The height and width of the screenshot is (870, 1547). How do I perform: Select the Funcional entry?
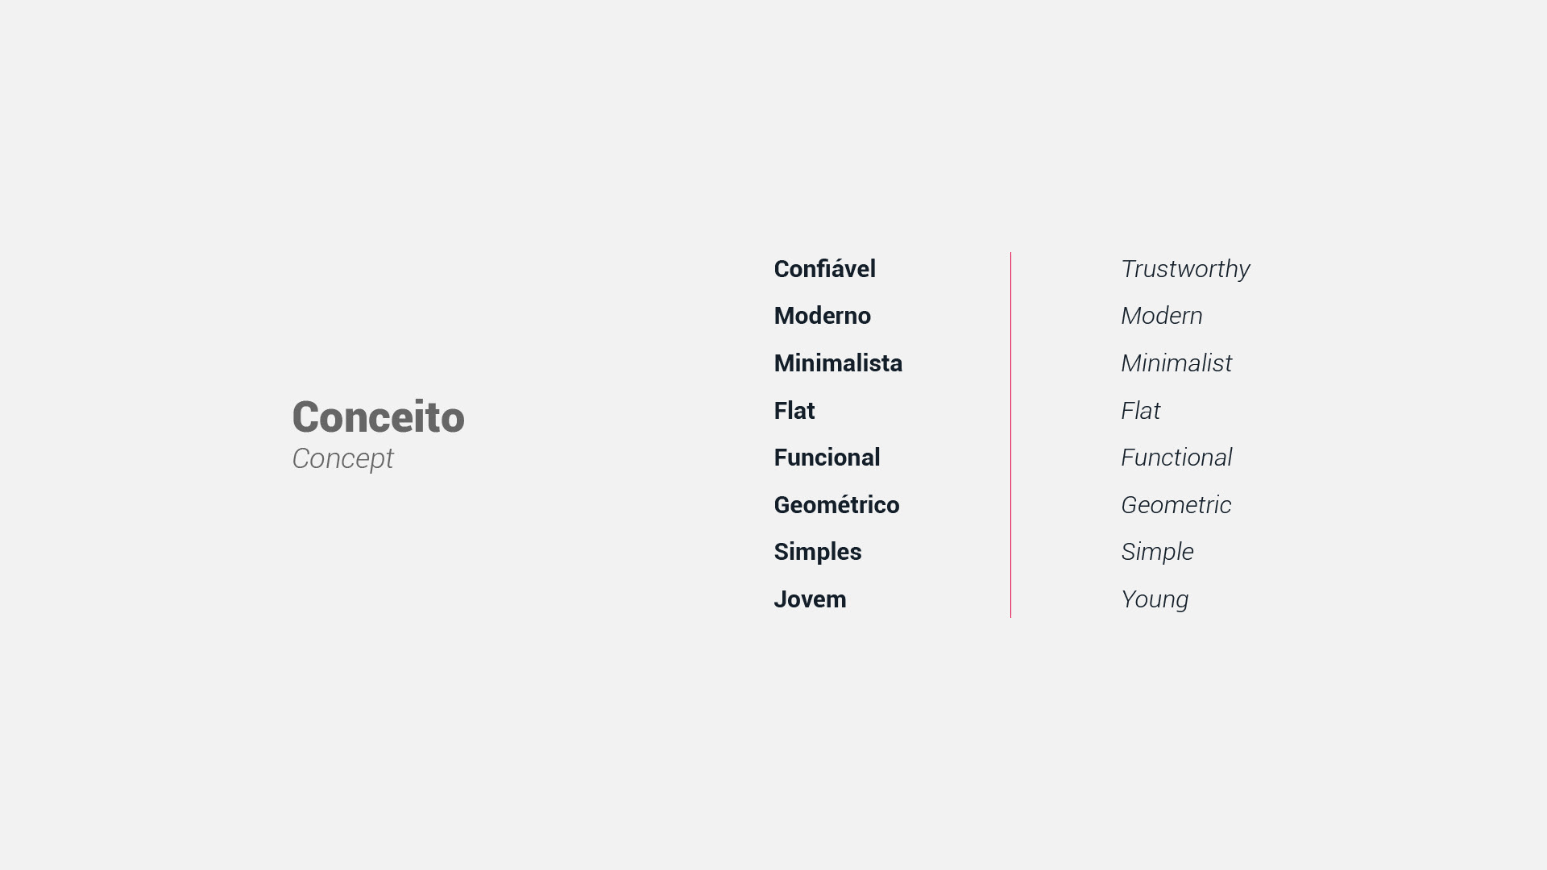click(x=827, y=457)
